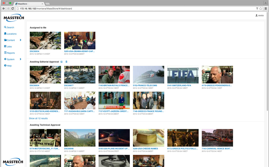Open the 5145-USA-PLANE-INCIDENT-UP... title link
The width and height of the screenshot is (269, 167).
tap(114, 149)
